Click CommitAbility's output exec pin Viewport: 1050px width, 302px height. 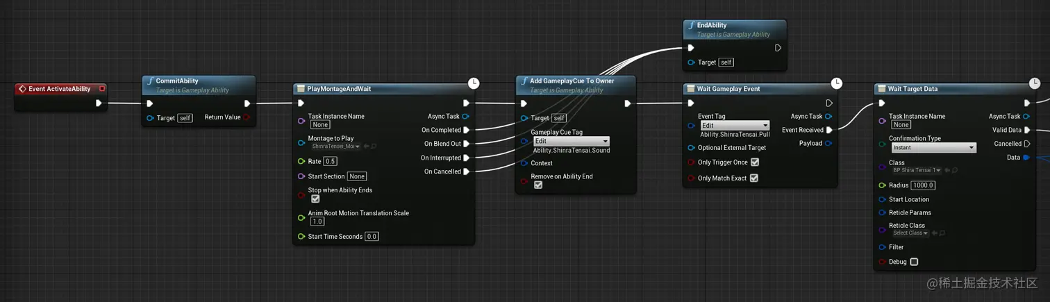[x=247, y=103]
